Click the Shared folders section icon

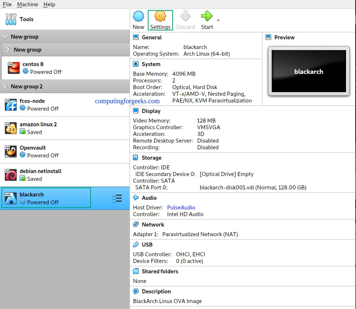coord(136,271)
